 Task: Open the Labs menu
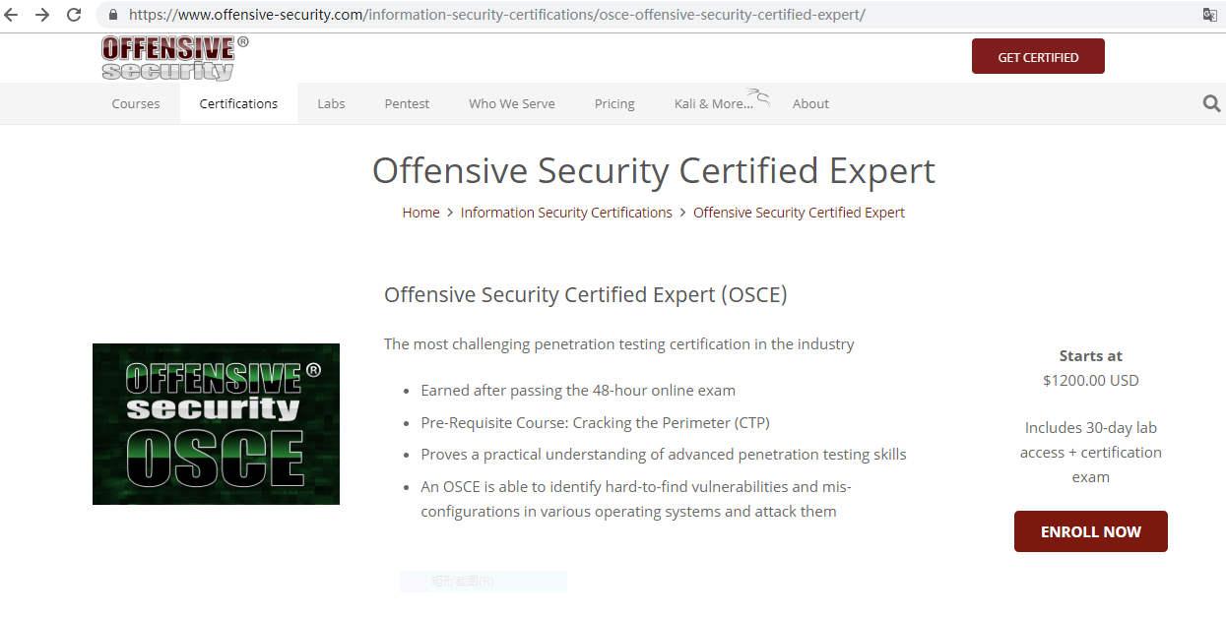click(x=331, y=103)
